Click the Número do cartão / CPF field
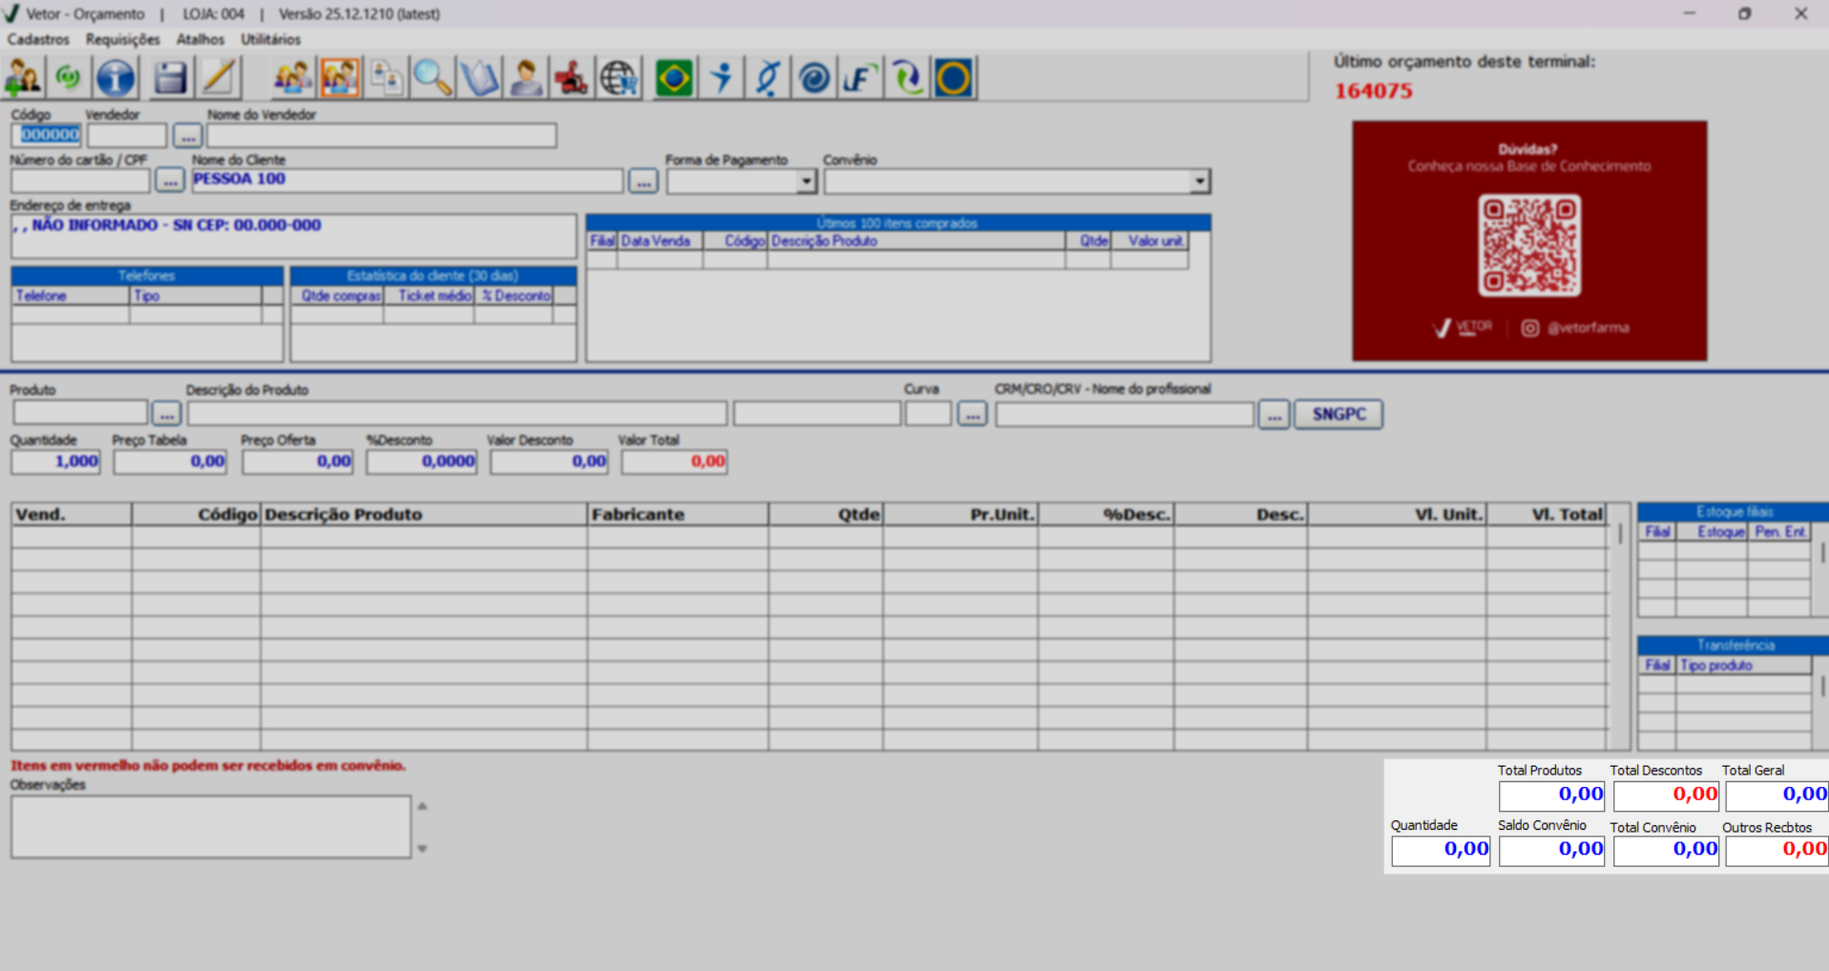The height and width of the screenshot is (971, 1829). 80,180
